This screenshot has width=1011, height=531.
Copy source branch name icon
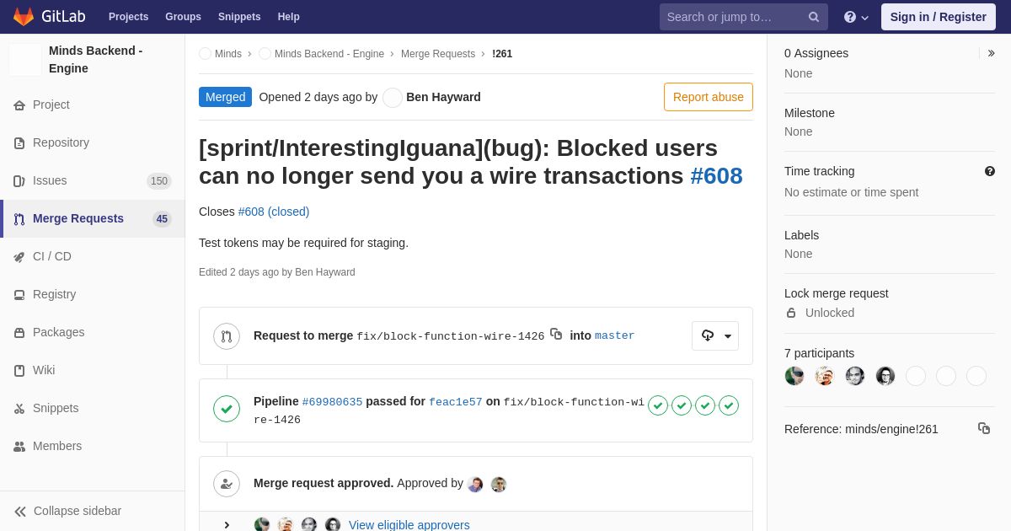[556, 334]
